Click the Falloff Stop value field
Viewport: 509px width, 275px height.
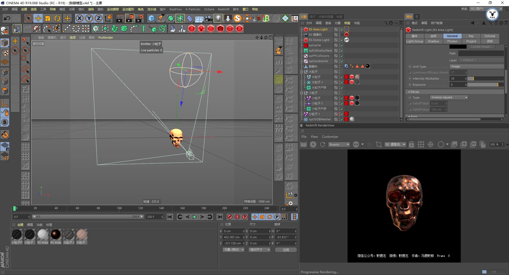tap(437, 109)
